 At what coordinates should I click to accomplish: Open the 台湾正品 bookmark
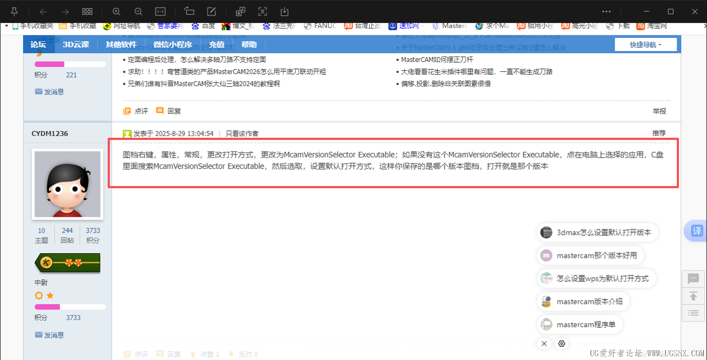[x=363, y=25]
